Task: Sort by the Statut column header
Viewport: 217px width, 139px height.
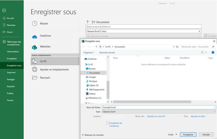Action: [167, 58]
